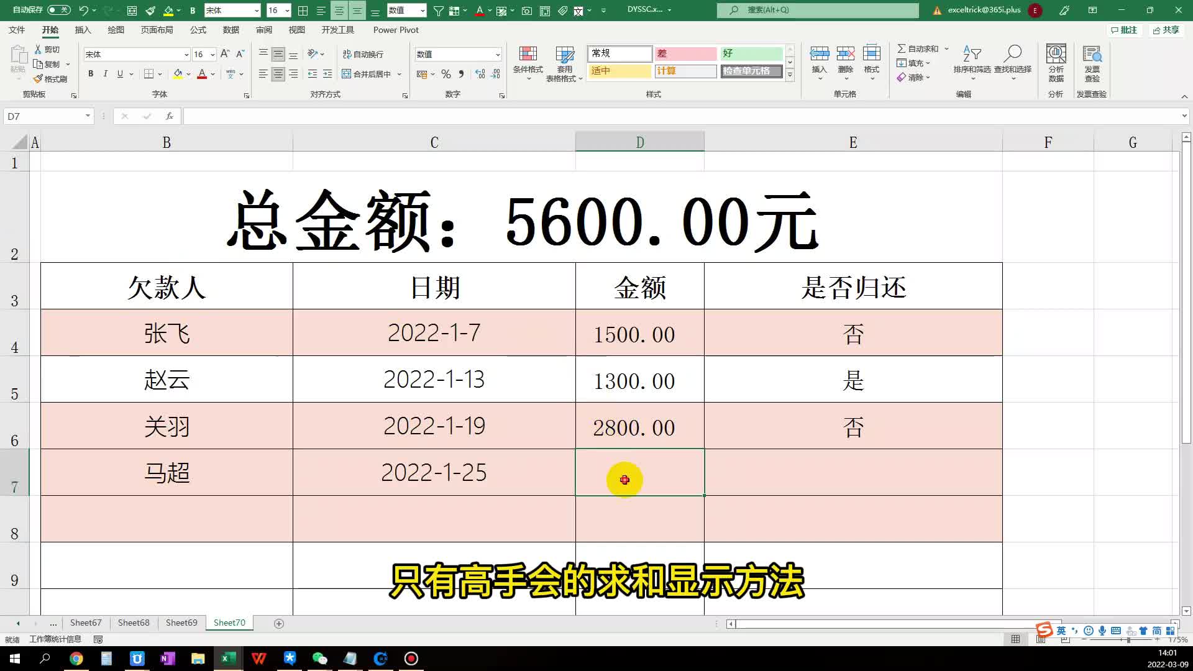Viewport: 1193px width, 671px height.
Task: Switch to the 插入 ribbon tab
Action: pyautogui.click(x=83, y=29)
